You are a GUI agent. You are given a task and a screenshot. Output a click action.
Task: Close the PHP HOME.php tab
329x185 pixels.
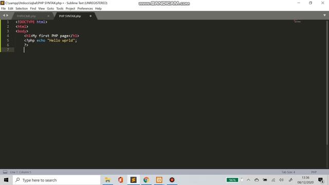pos(48,16)
